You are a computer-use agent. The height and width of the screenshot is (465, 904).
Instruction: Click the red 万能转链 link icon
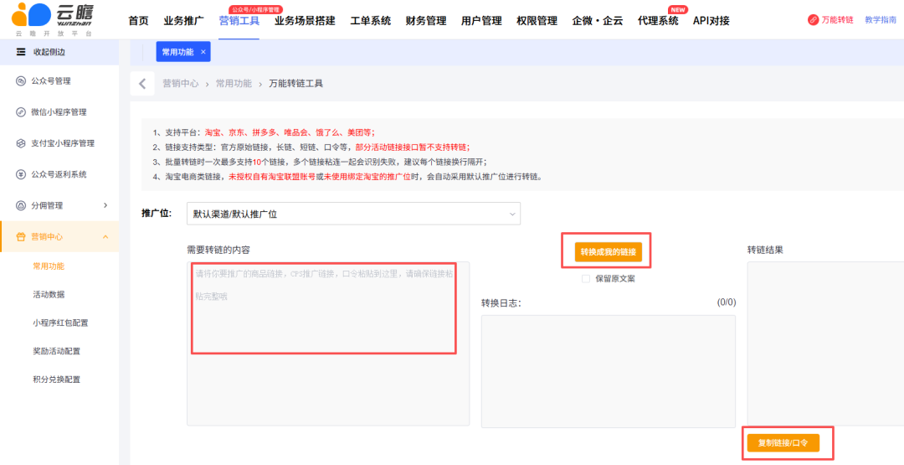click(813, 19)
